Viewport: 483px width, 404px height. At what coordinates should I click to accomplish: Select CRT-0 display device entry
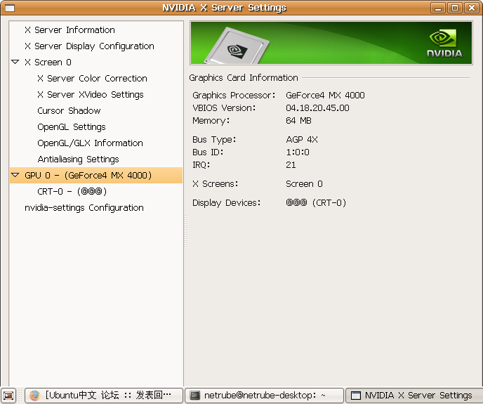pos(72,192)
